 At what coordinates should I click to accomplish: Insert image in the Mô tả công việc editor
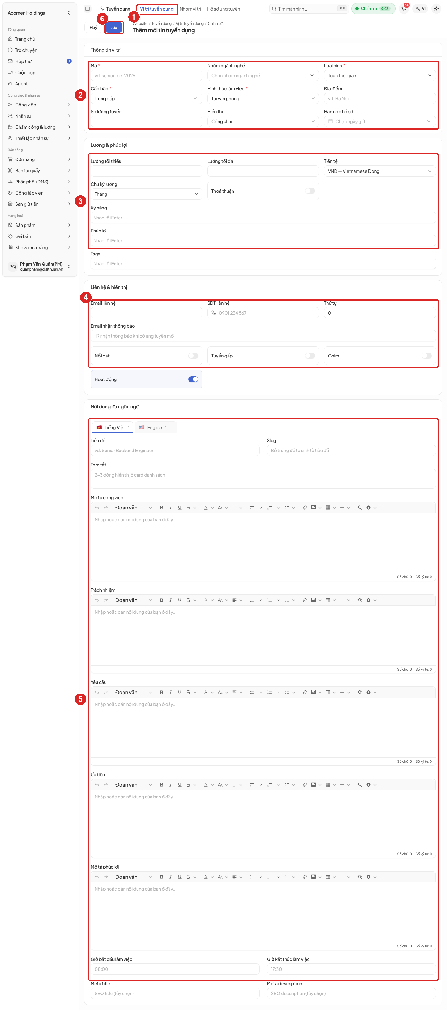click(x=313, y=508)
